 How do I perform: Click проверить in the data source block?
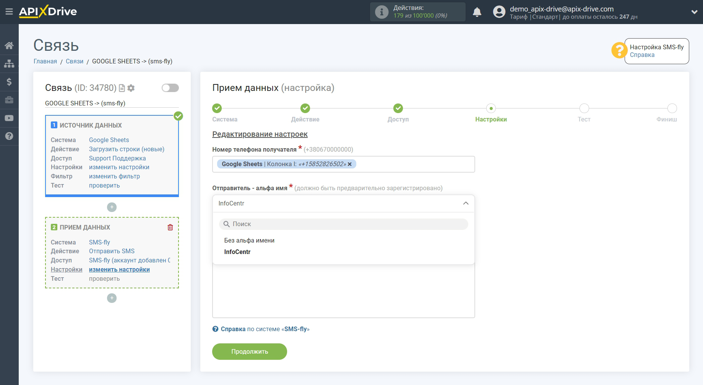coord(104,185)
